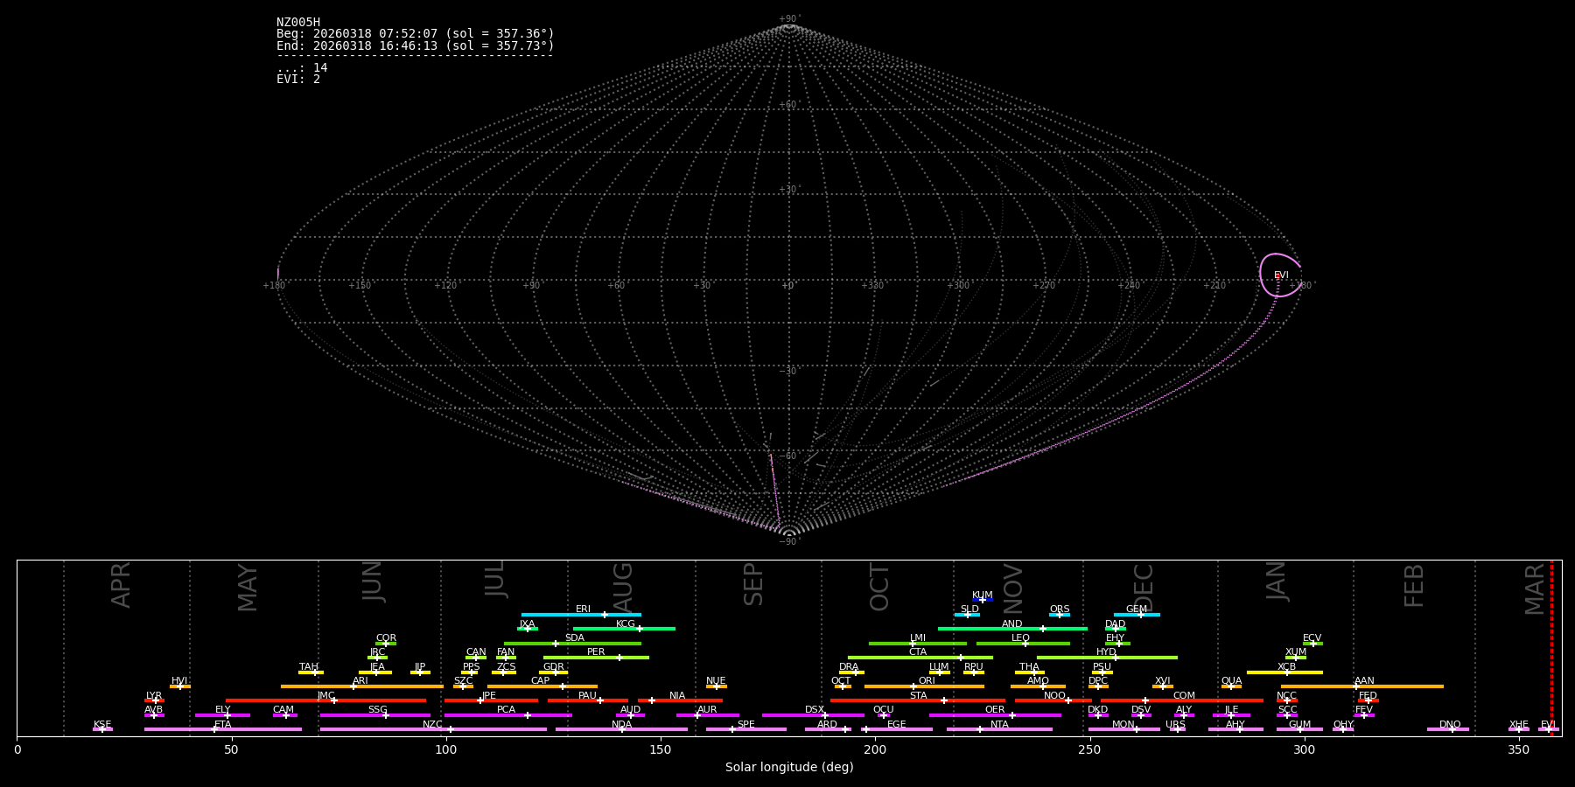Click the HYD shower label
The height and width of the screenshot is (787, 1575).
1107,652
